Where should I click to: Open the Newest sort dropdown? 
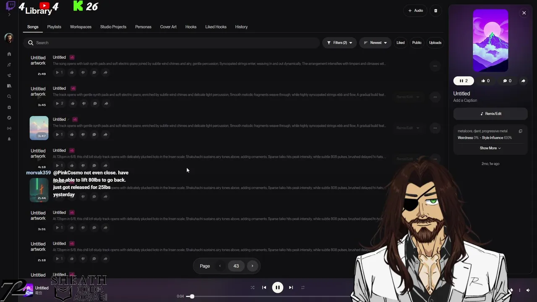pos(375,43)
